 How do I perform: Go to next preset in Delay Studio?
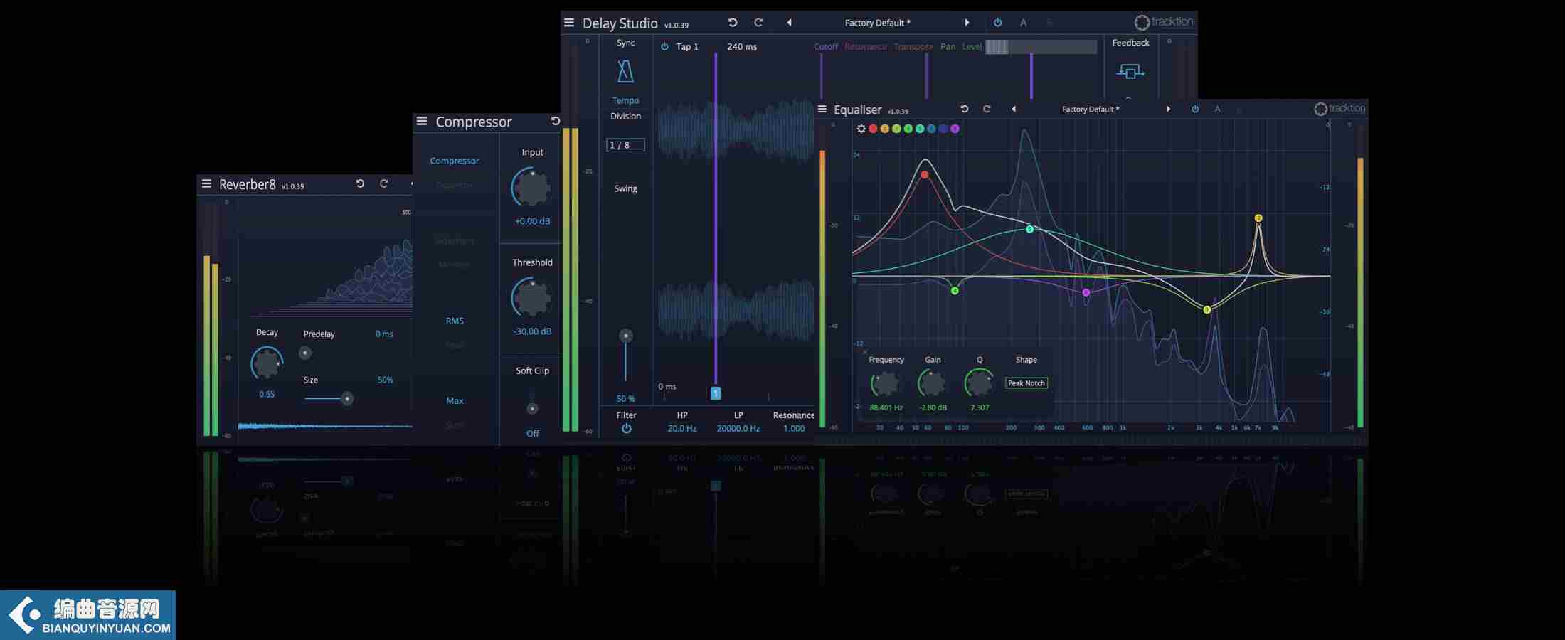tap(967, 23)
